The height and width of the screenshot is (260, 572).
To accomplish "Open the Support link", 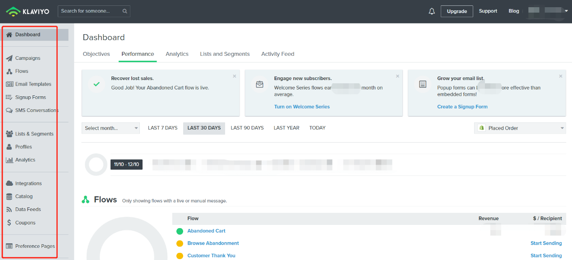I will pyautogui.click(x=488, y=11).
